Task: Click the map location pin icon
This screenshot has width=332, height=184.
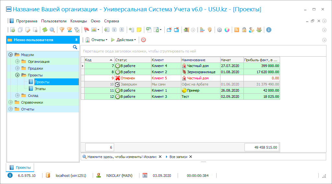Action: [210, 30]
